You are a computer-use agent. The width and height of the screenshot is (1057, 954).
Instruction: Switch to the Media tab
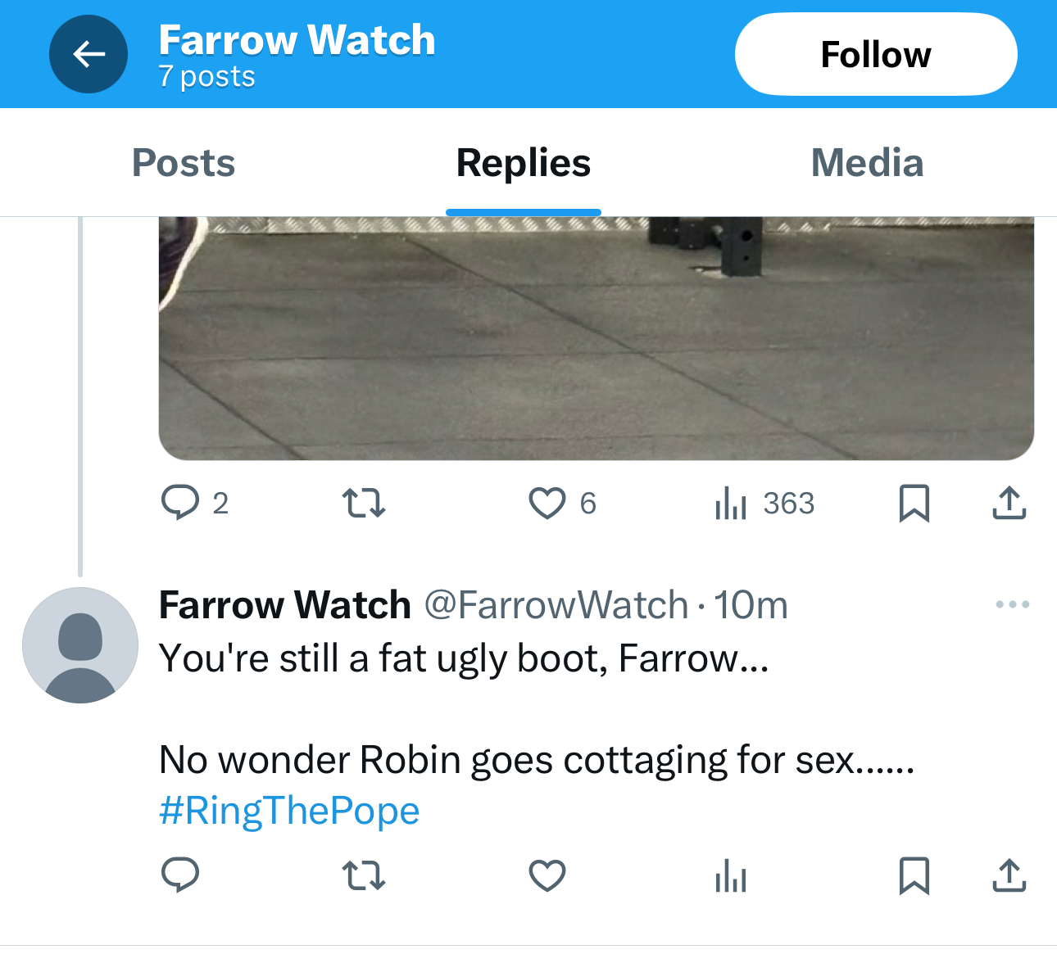click(x=867, y=162)
